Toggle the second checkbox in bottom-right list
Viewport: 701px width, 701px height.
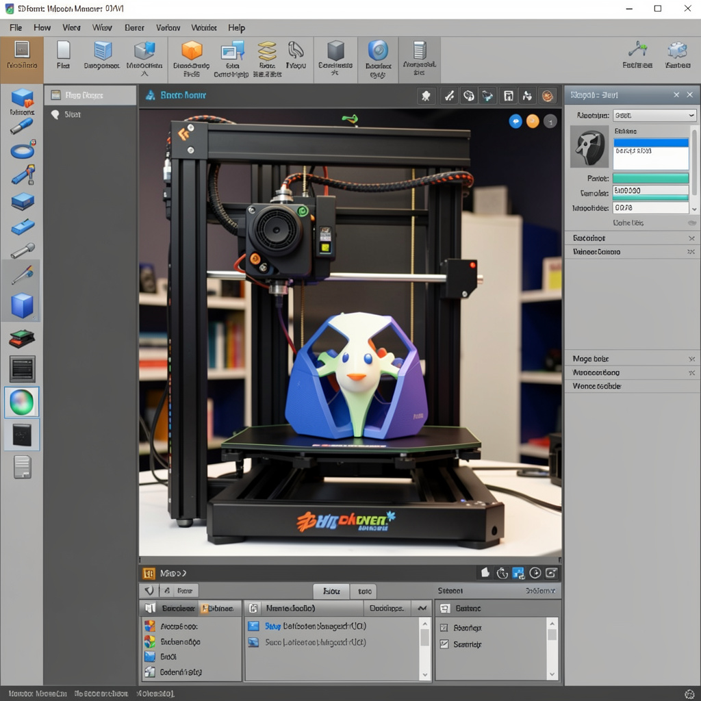click(x=444, y=644)
